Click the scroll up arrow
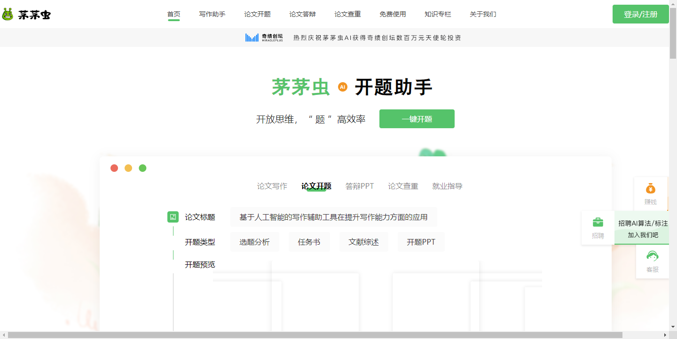The image size is (677, 339). [x=673, y=3]
